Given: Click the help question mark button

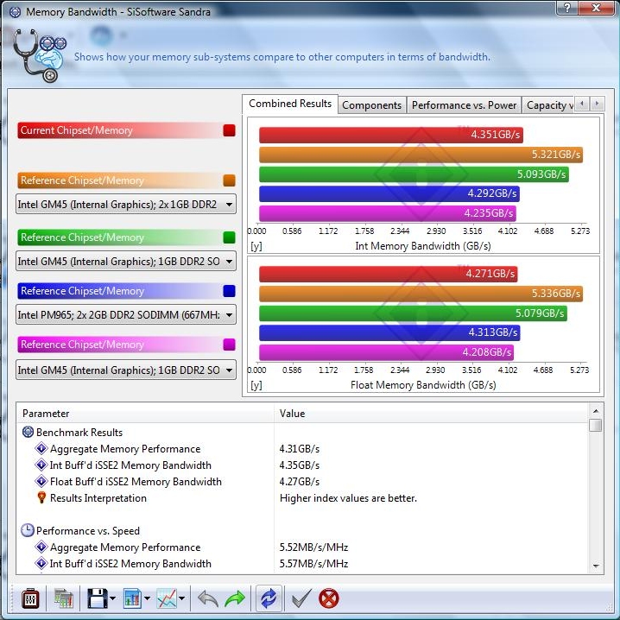Looking at the screenshot, I should pos(567,8).
